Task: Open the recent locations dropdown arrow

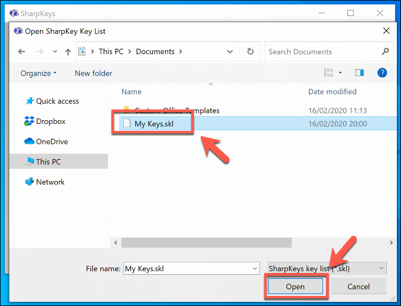Action: tap(55, 52)
